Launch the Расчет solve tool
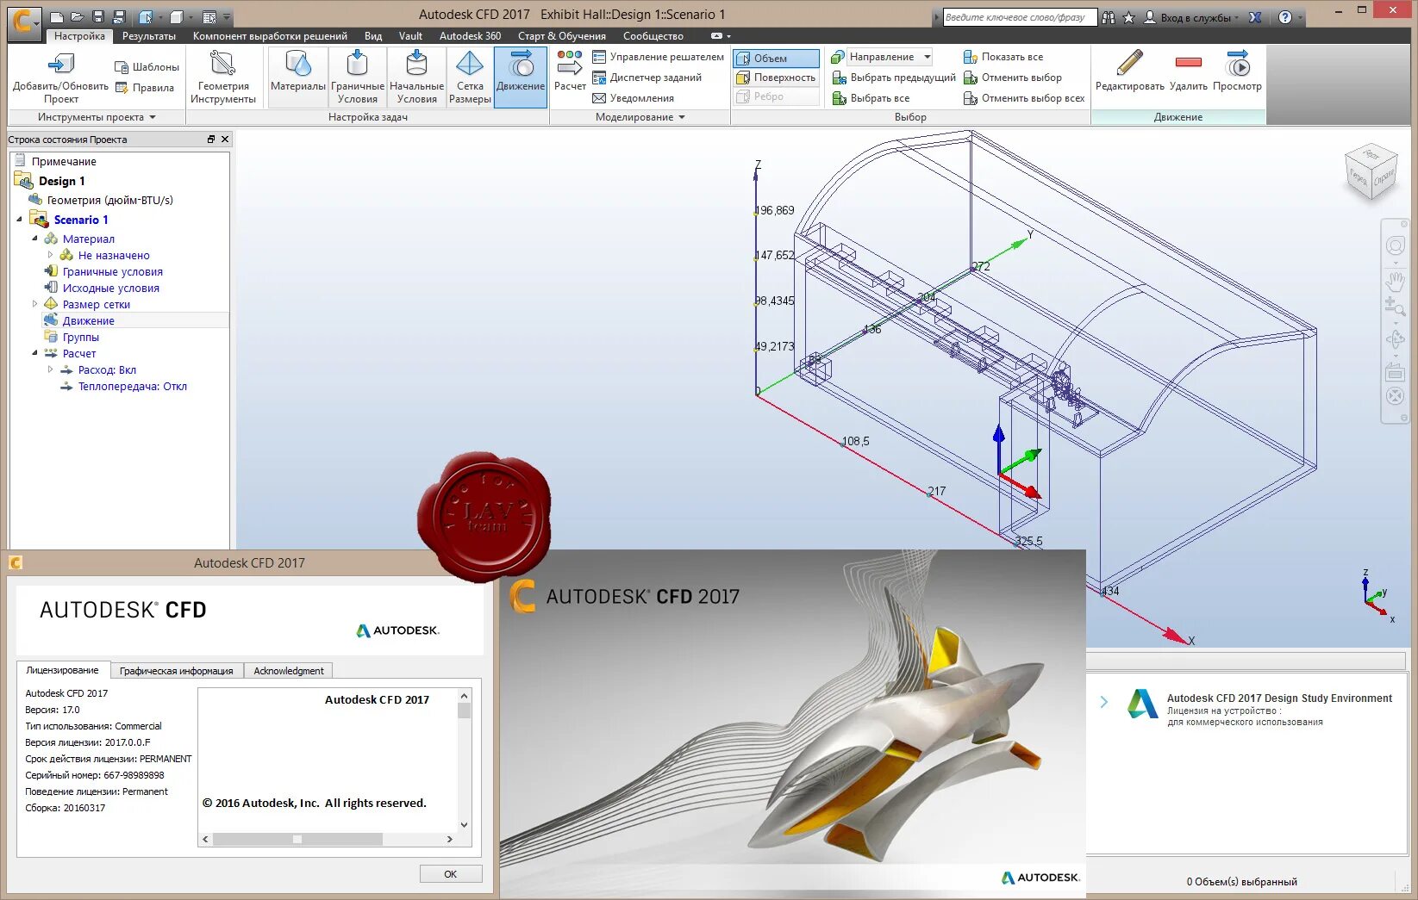This screenshot has width=1418, height=900. (x=570, y=70)
